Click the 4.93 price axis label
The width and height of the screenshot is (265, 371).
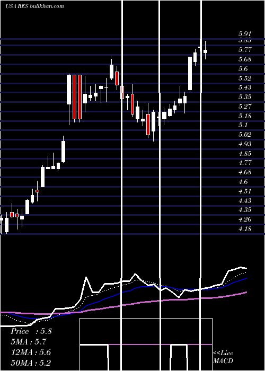245,144
